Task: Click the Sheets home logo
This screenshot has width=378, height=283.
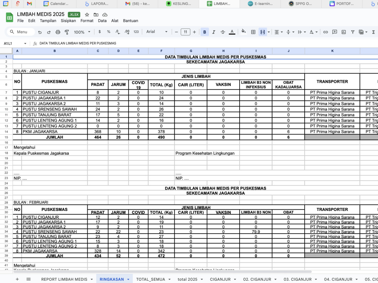Action: pyautogui.click(x=9, y=17)
